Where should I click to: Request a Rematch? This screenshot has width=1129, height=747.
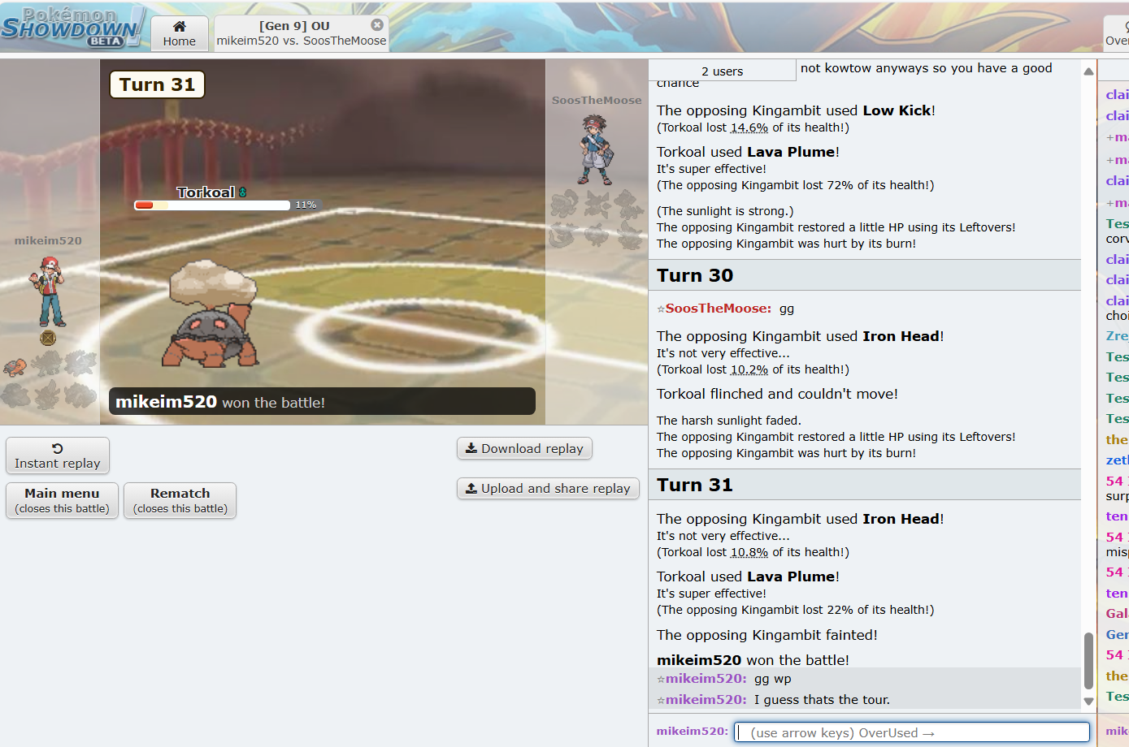pos(180,501)
